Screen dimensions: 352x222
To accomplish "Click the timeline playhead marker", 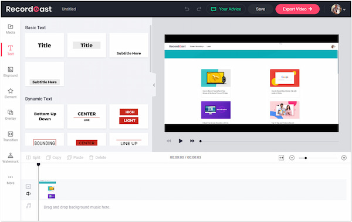I will tap(38, 165).
